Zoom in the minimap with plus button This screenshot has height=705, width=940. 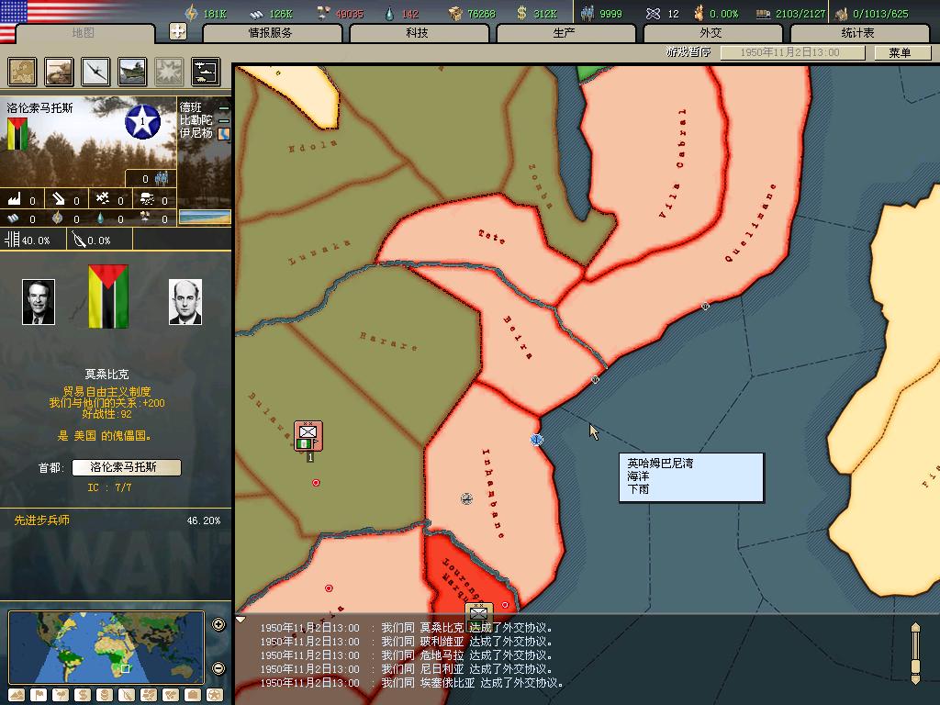pos(218,624)
